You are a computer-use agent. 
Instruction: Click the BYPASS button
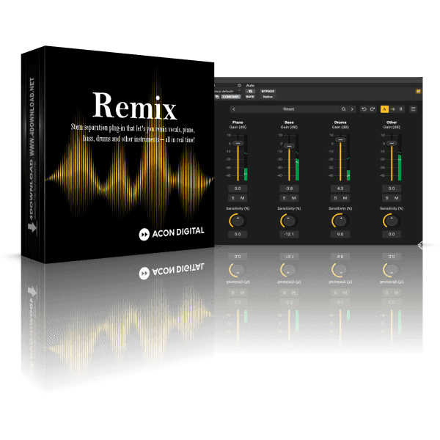(268, 92)
